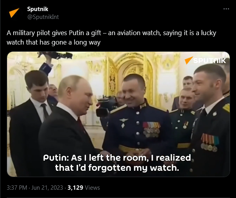Click the orange arrow watermark in the video

click(x=189, y=60)
